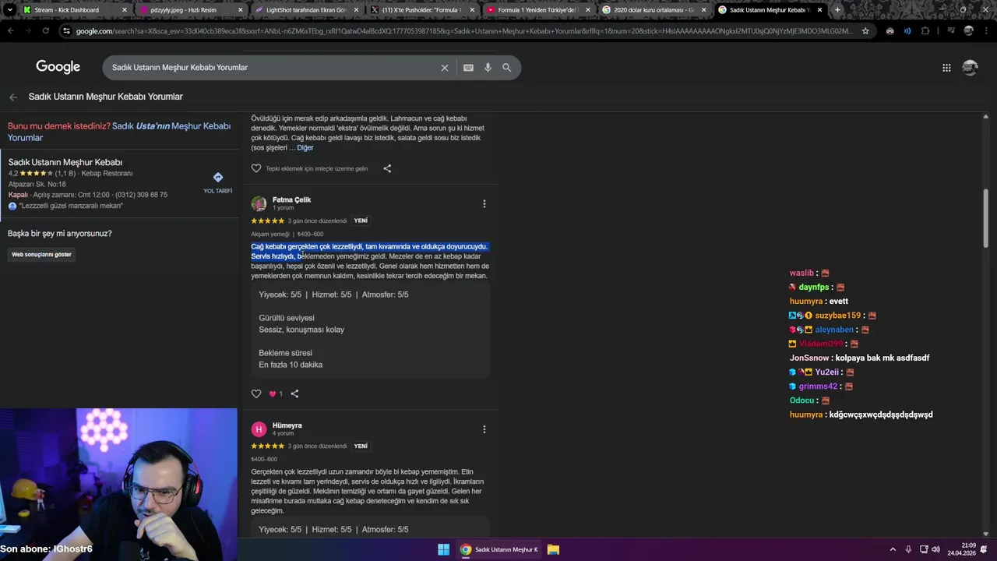The image size is (997, 561).
Task: Start voice search with the microphone icon
Action: pos(488,68)
